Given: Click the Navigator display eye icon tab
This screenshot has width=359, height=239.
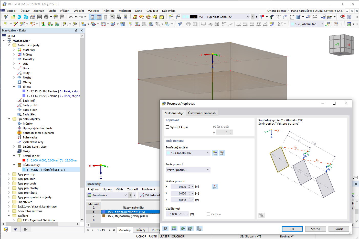Looking at the screenshot, I should (x=16, y=229).
